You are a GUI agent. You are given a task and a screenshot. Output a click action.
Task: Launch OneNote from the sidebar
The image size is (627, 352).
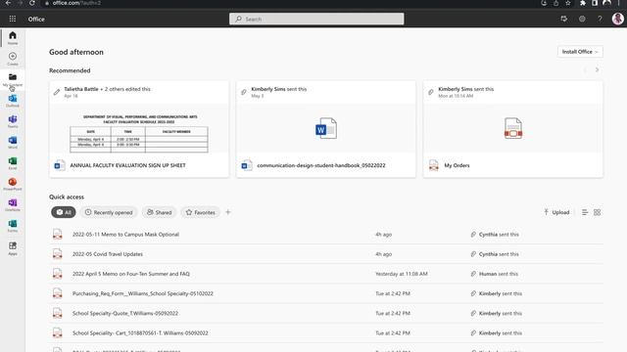13,204
